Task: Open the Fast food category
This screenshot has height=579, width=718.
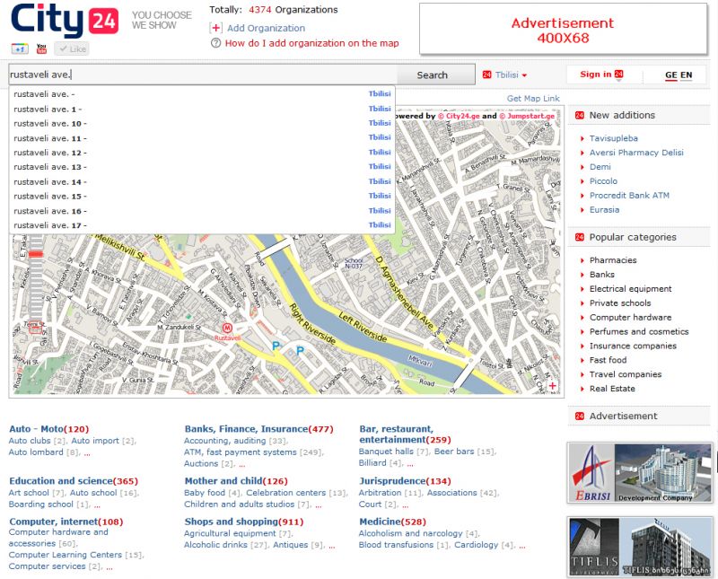Action: [x=608, y=360]
